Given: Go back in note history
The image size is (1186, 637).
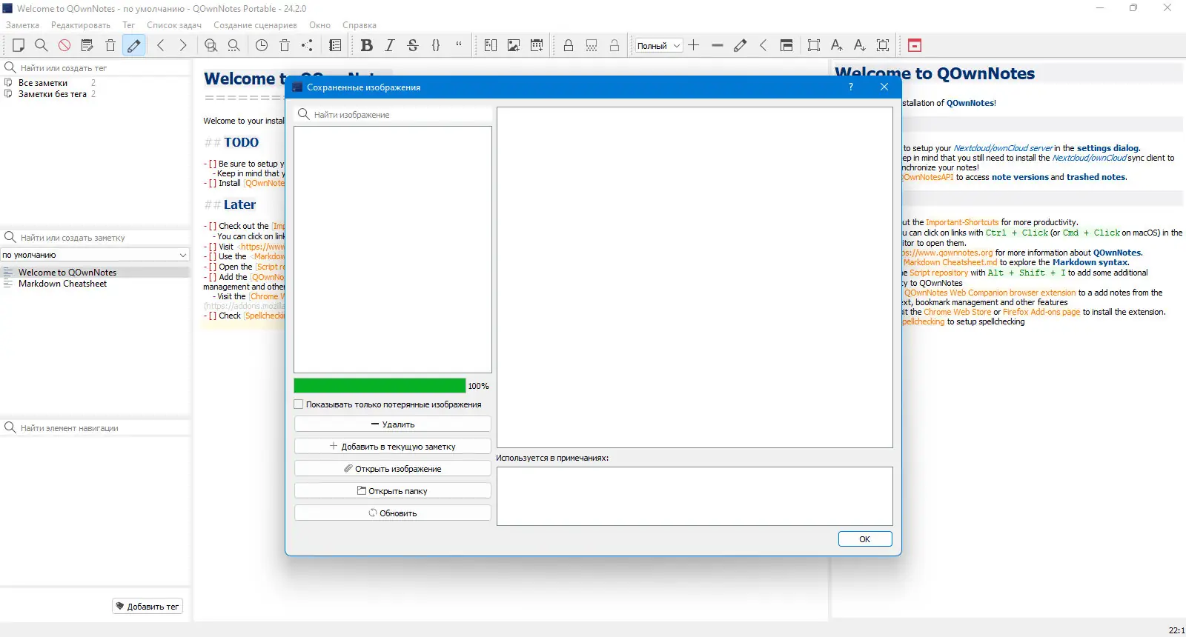Looking at the screenshot, I should pos(161,45).
